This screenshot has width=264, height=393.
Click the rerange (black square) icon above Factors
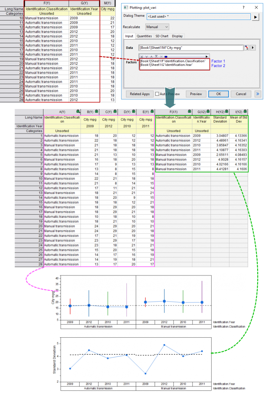click(166, 57)
